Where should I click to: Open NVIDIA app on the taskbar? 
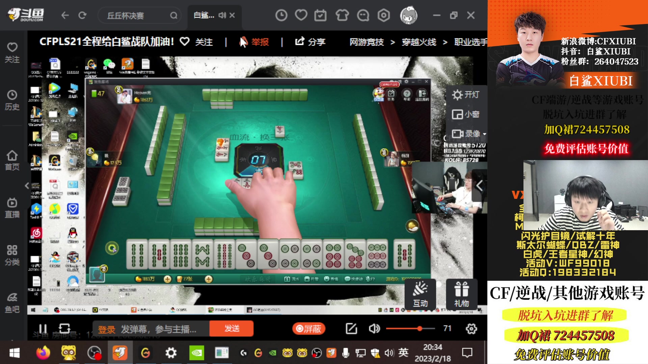point(196,353)
